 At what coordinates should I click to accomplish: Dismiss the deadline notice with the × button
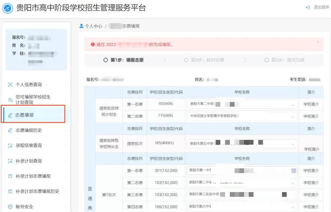click(x=318, y=42)
